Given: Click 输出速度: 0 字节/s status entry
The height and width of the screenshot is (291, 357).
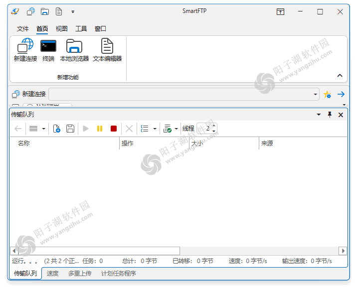Looking at the screenshot, I should tap(307, 261).
